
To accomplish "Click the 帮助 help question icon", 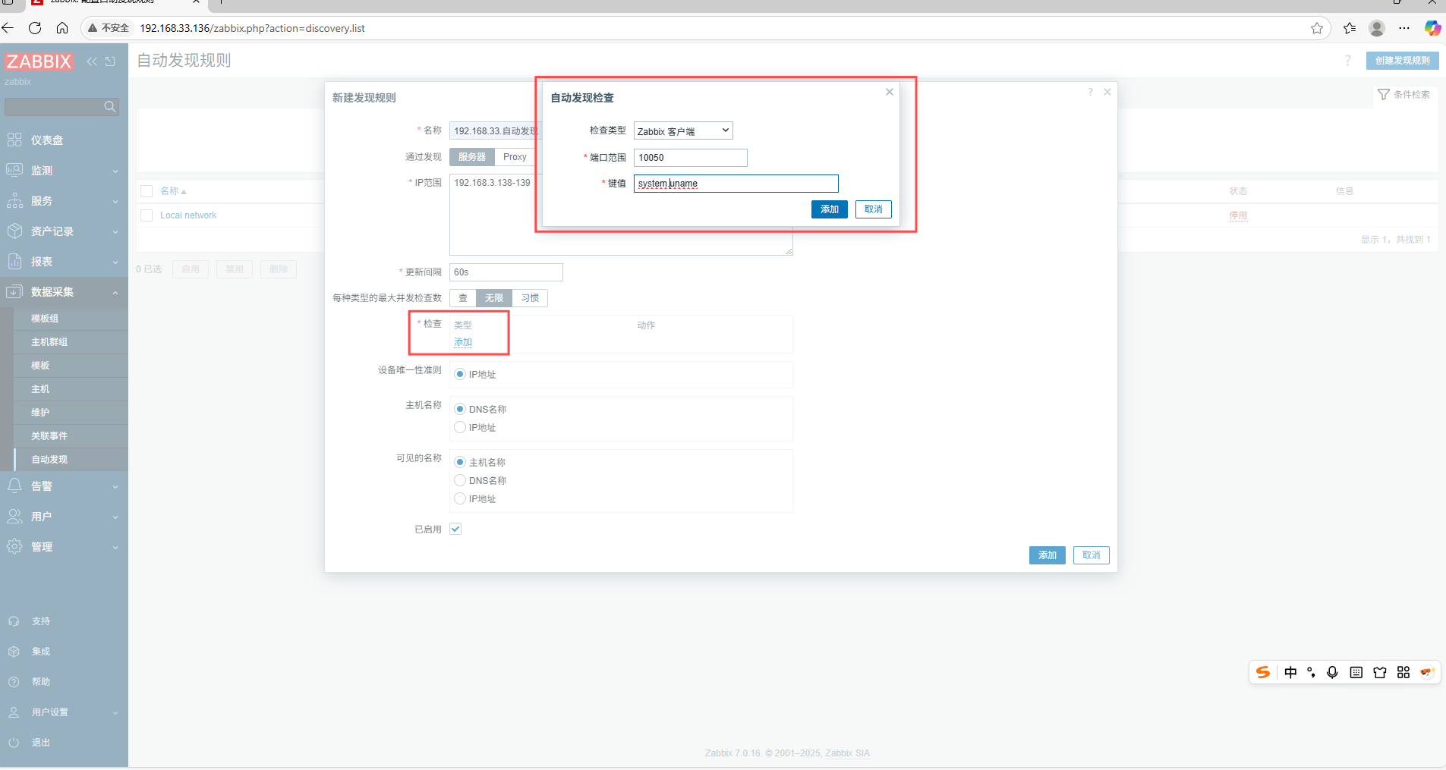I will click(14, 682).
